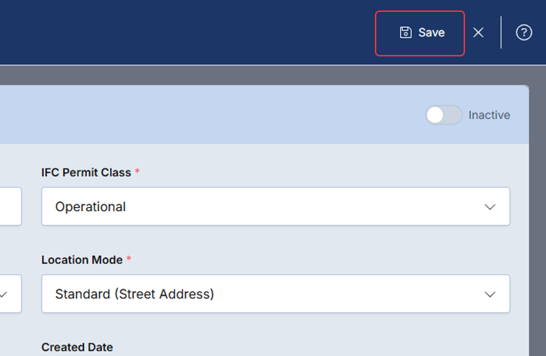Close the form using the X icon

coord(478,32)
